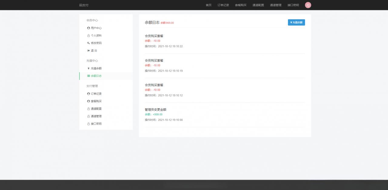The height and width of the screenshot is (190, 388).
Task: Click -10.00 amount above 19:10:19 timestamp
Action: 156,65
